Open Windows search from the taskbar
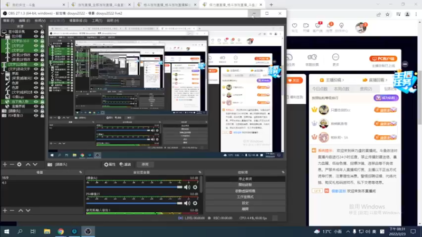The width and height of the screenshot is (422, 237). [x=20, y=231]
